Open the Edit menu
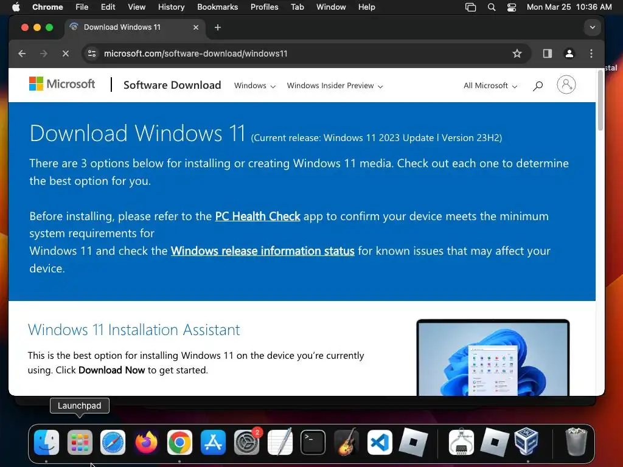This screenshot has width=623, height=467. 108,7
